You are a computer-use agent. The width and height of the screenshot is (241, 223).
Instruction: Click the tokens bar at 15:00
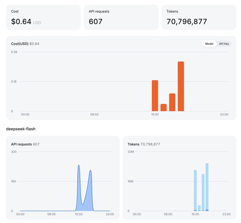pyautogui.click(x=195, y=191)
